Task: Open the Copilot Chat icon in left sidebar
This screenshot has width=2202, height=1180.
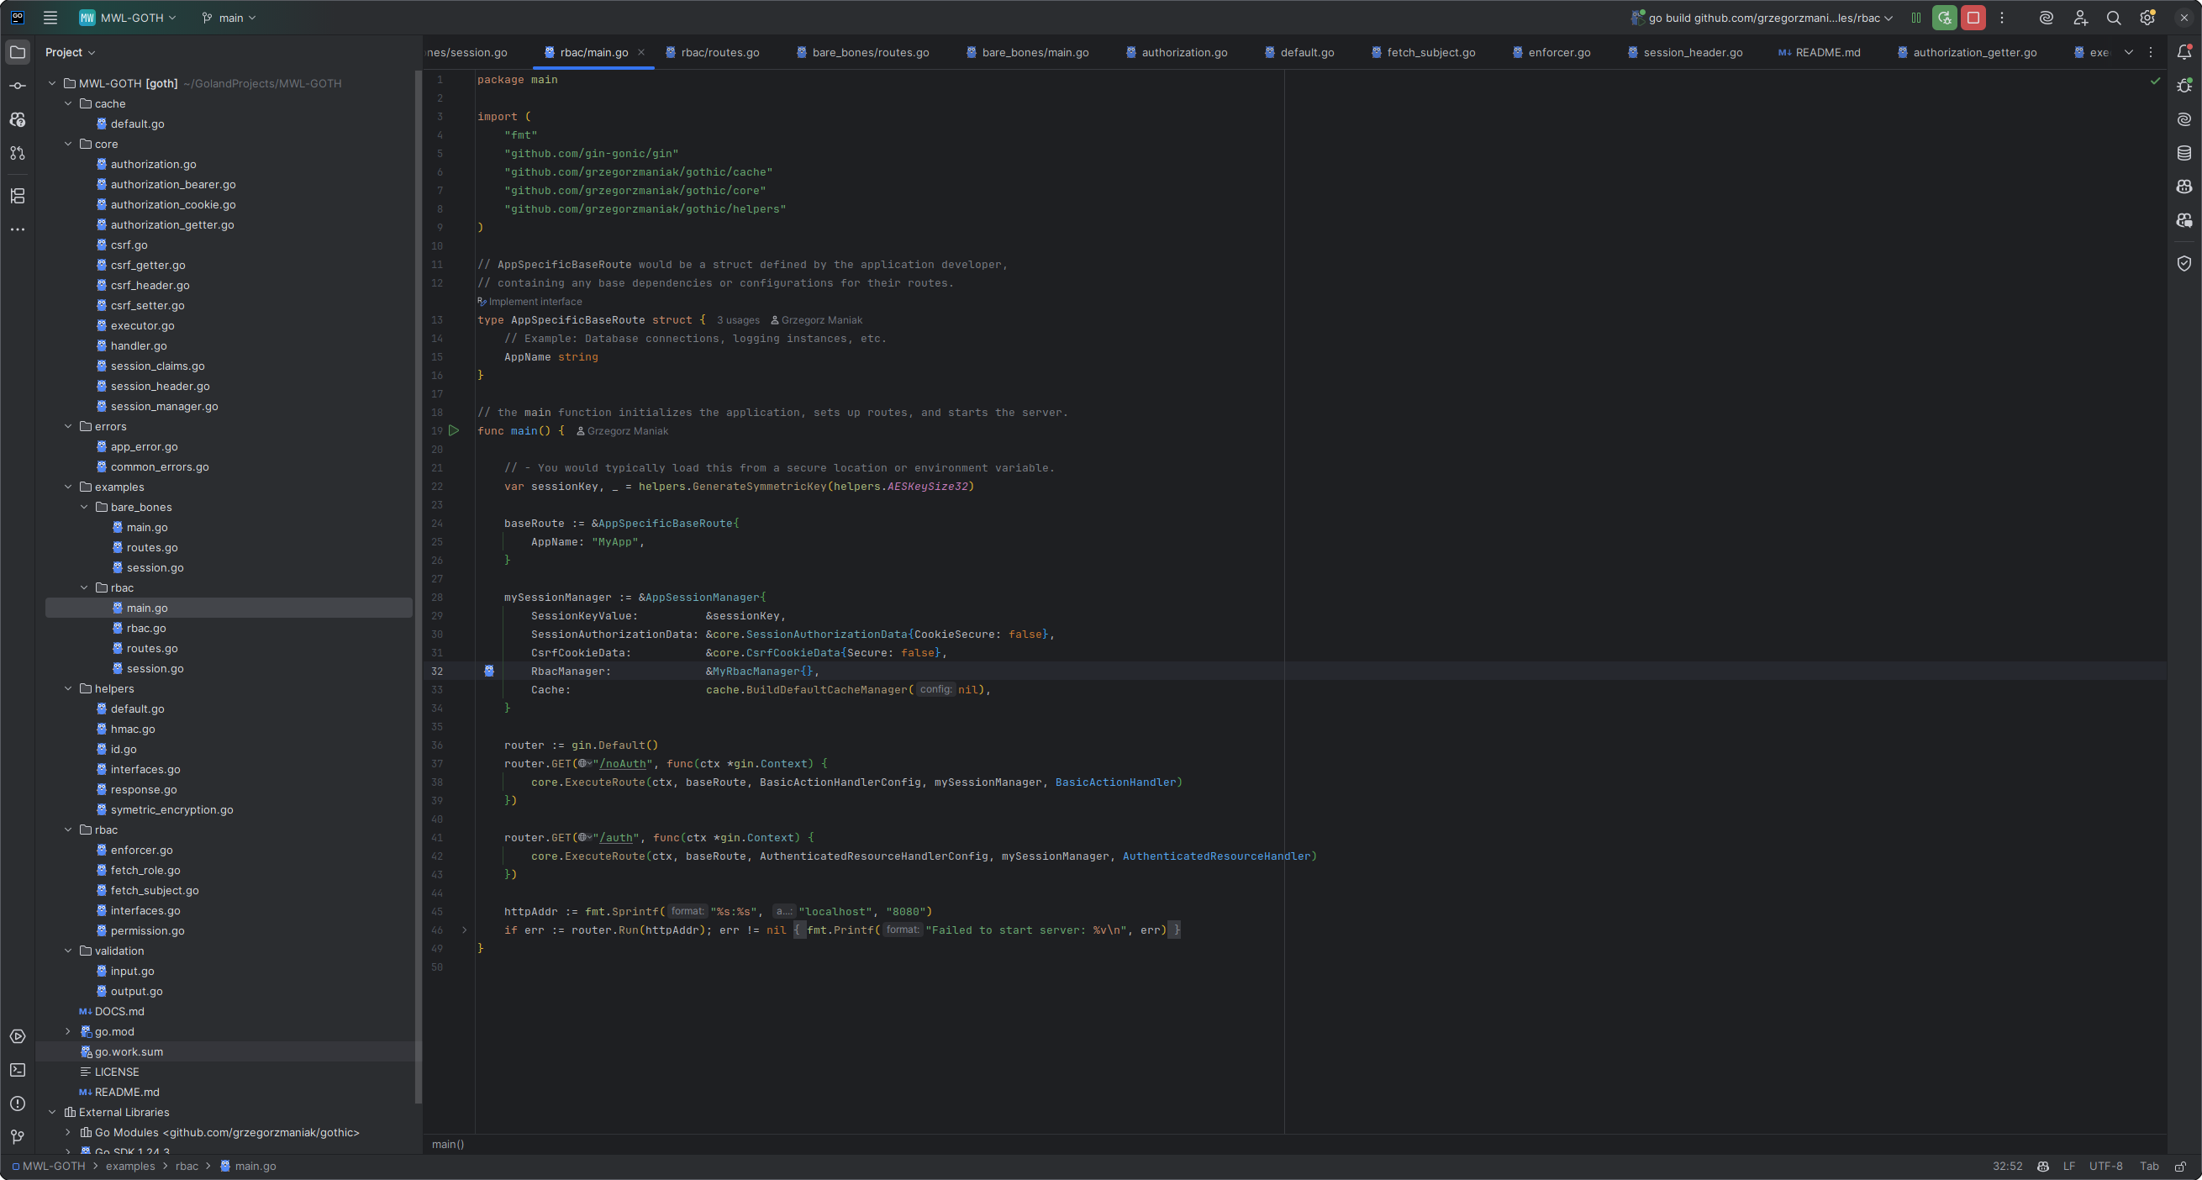Action: pyautogui.click(x=17, y=119)
